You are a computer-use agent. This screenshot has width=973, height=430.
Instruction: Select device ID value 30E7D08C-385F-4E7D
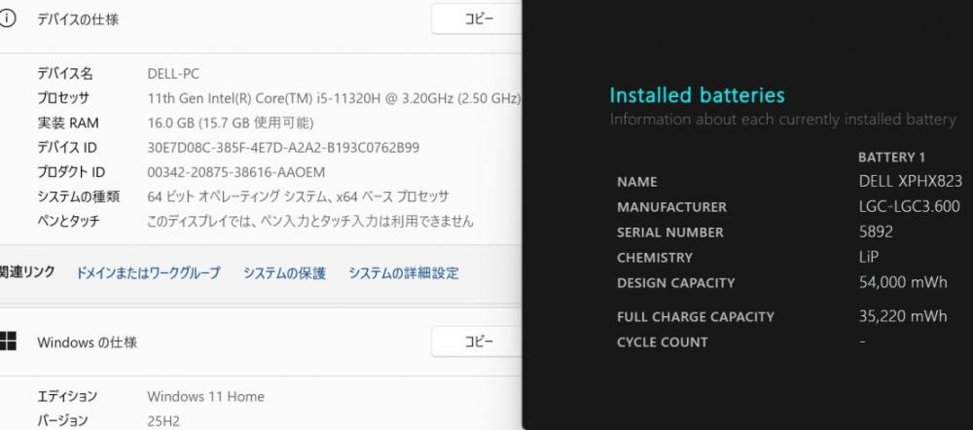coord(283,148)
